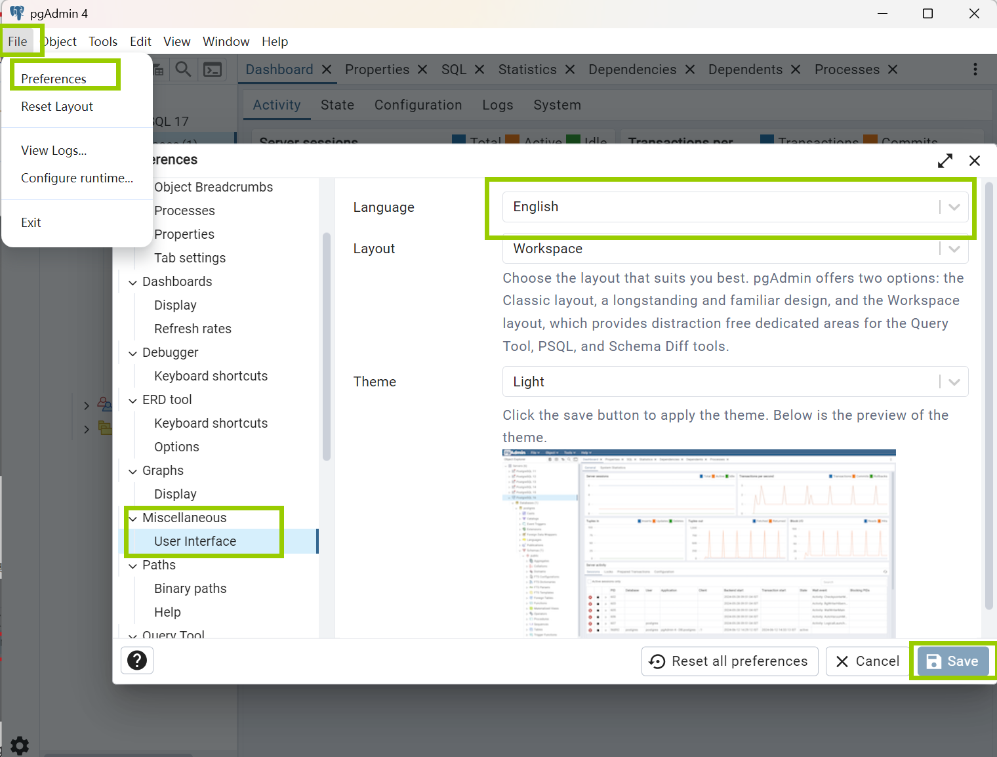Collapse the Debugger tree node
997x757 pixels.
(x=132, y=354)
